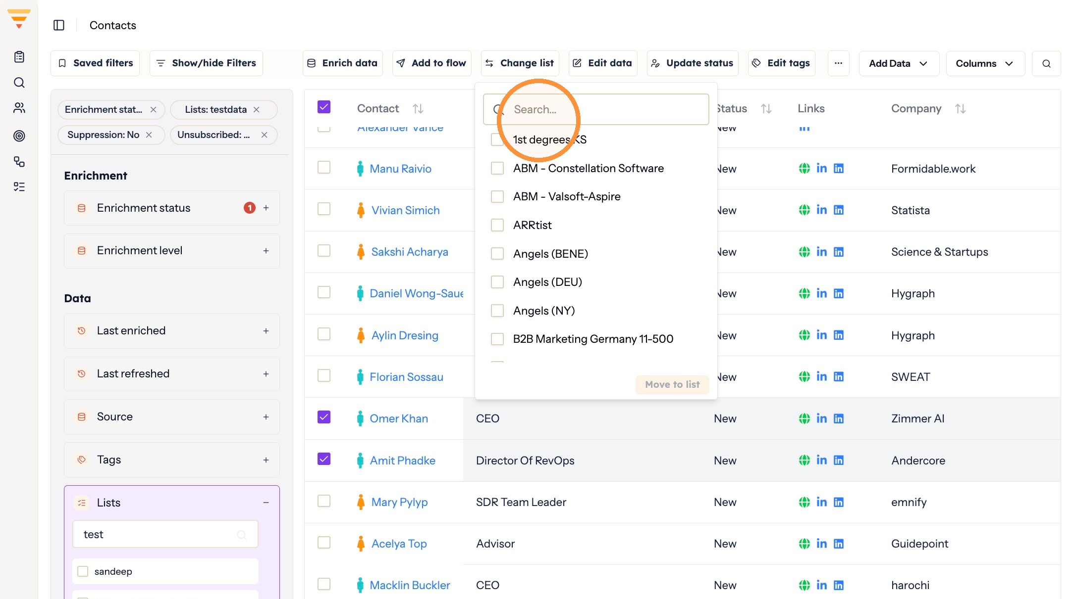Image resolution: width=1074 pixels, height=599 pixels.
Task: Expand the Enrichment level filter
Action: click(x=266, y=251)
